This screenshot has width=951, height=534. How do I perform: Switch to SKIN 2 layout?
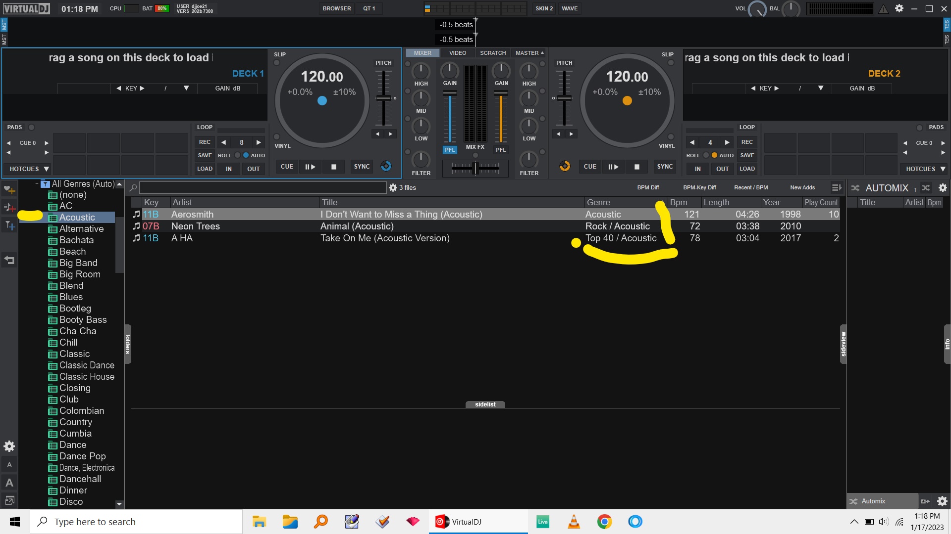click(x=544, y=8)
